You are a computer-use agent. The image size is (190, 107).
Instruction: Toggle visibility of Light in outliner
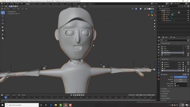[188, 17]
